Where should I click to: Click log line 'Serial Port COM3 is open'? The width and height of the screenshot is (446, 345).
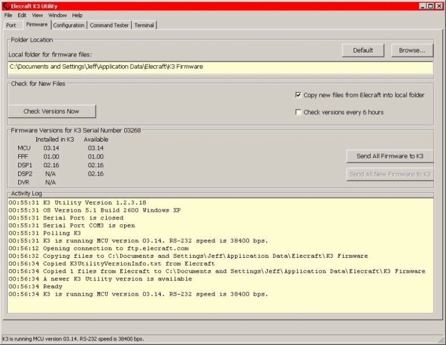[71, 225]
